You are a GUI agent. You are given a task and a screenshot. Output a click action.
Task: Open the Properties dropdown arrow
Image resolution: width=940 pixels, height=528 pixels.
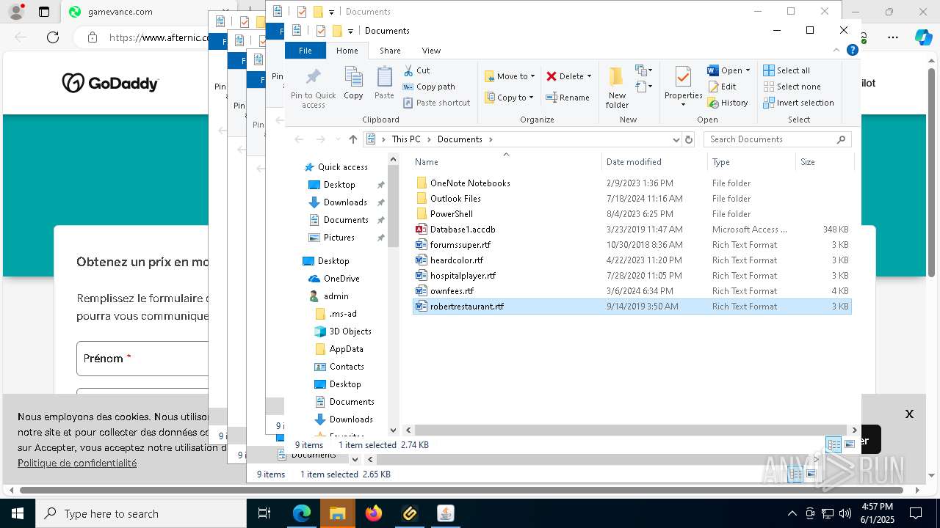[683, 105]
